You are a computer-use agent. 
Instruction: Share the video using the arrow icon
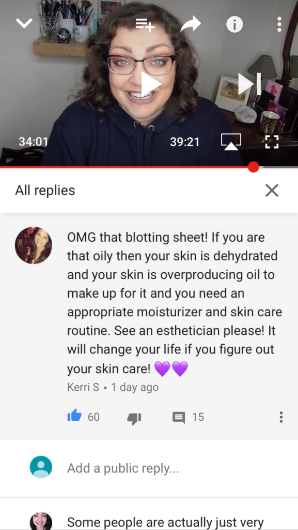pyautogui.click(x=191, y=24)
